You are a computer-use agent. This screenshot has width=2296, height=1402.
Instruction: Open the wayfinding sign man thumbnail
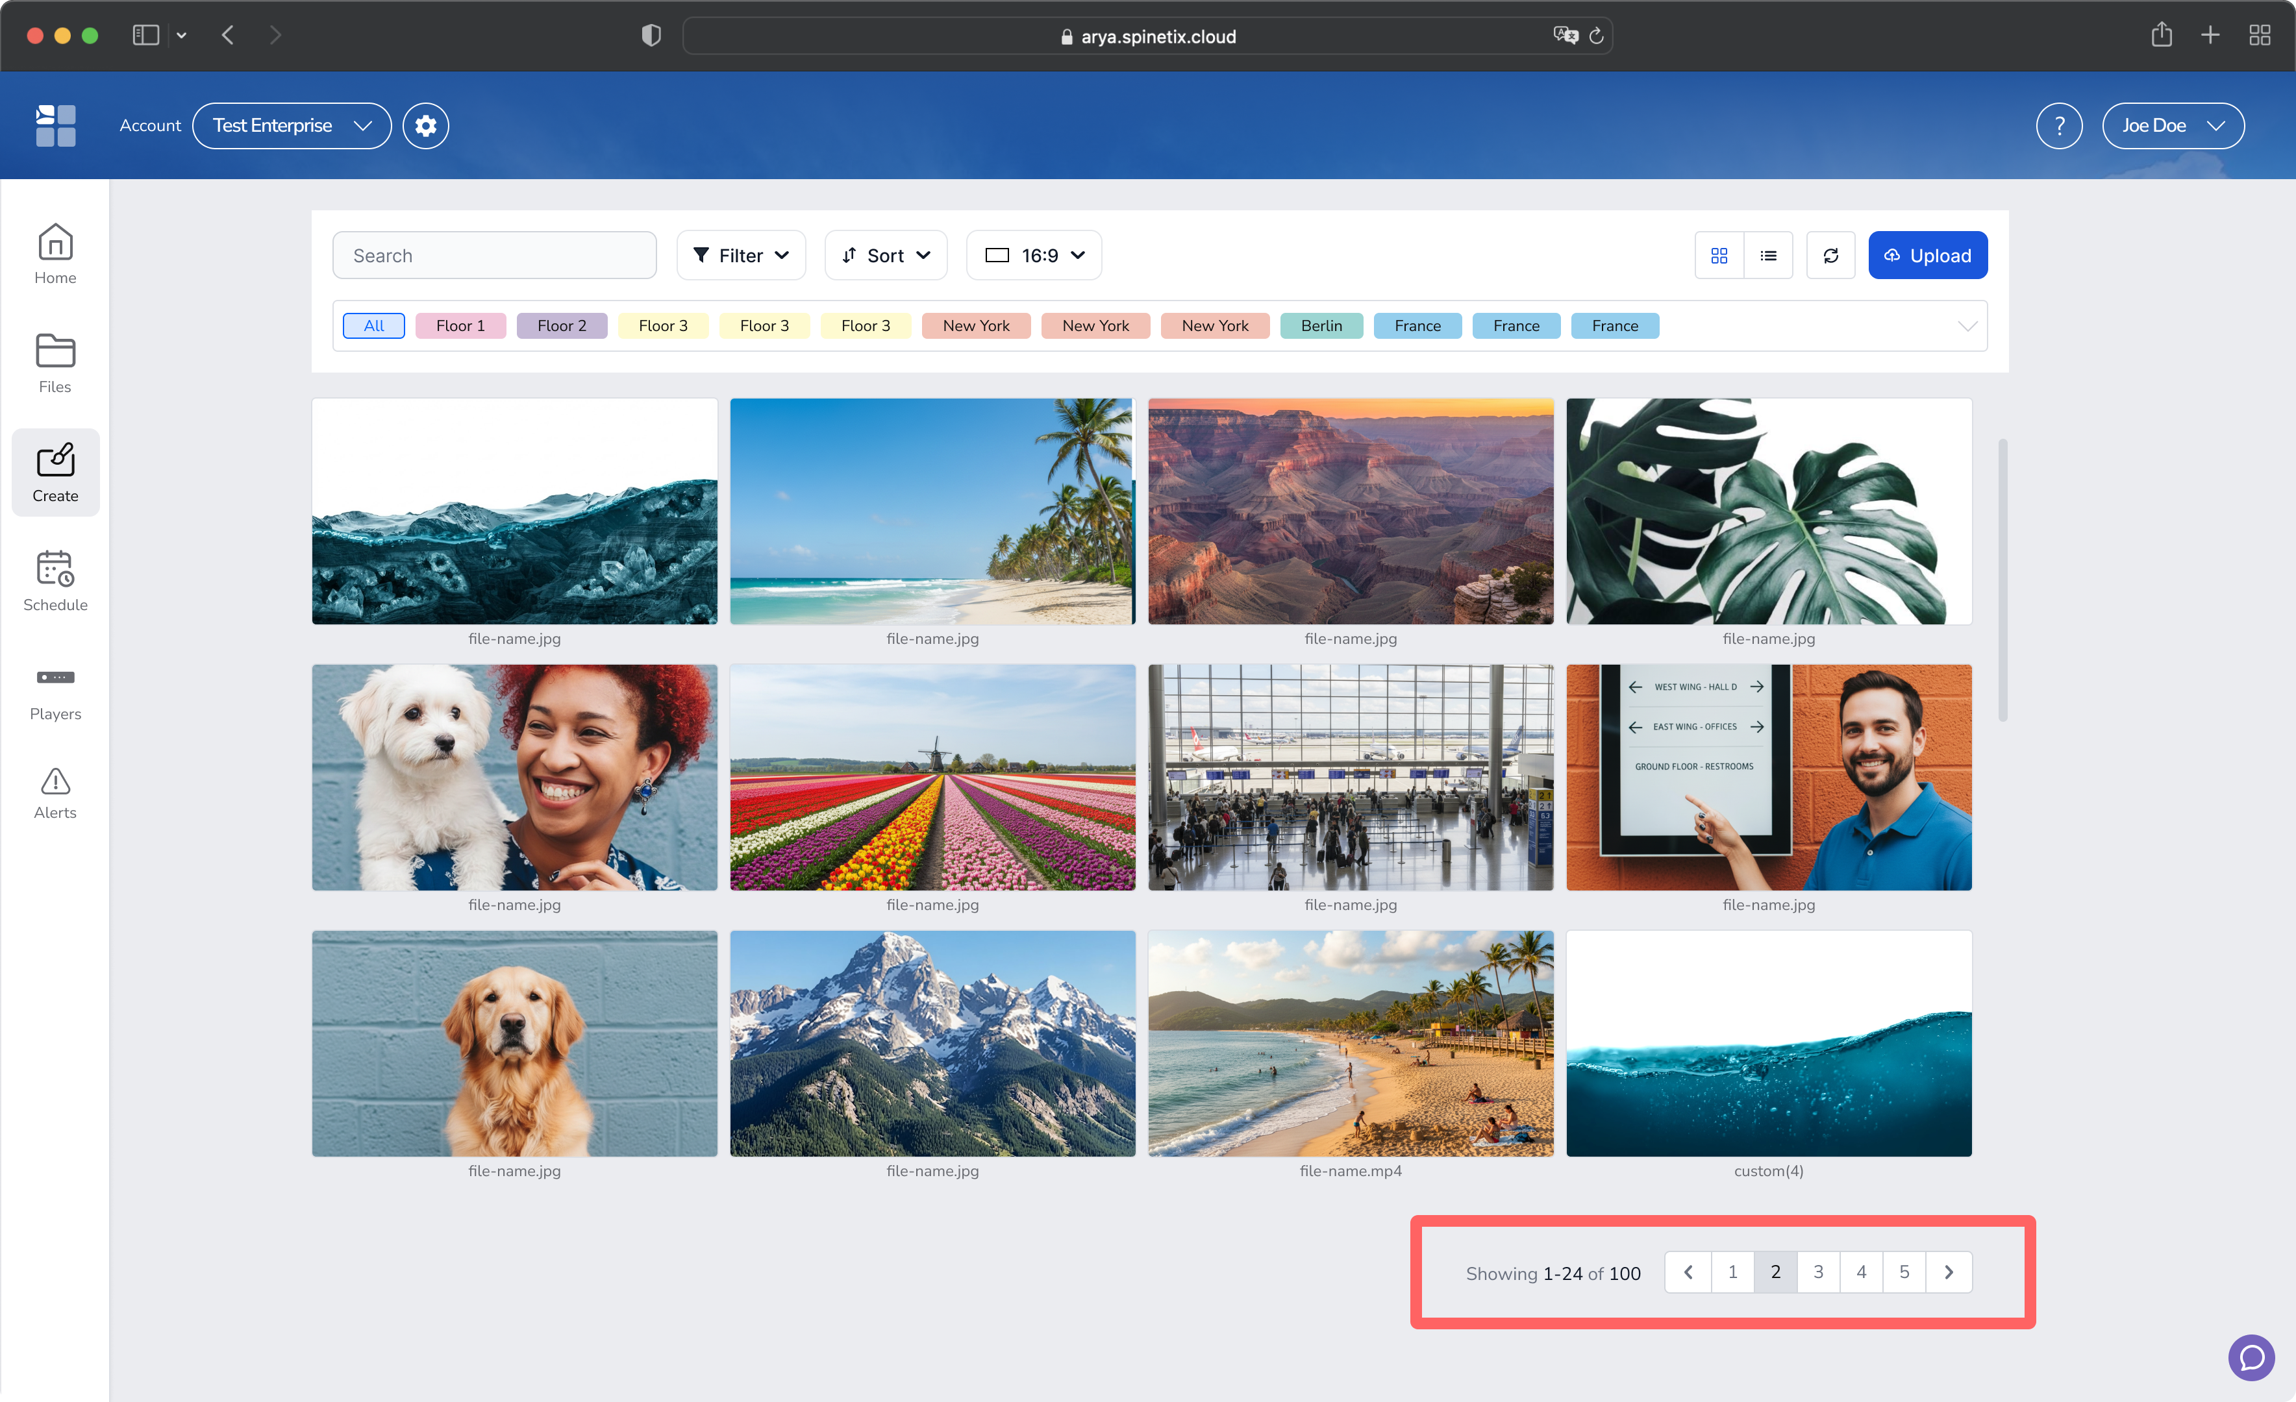pyautogui.click(x=1769, y=777)
